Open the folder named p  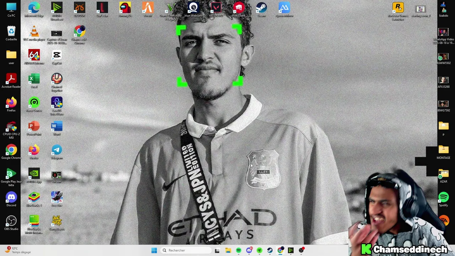pos(444,128)
